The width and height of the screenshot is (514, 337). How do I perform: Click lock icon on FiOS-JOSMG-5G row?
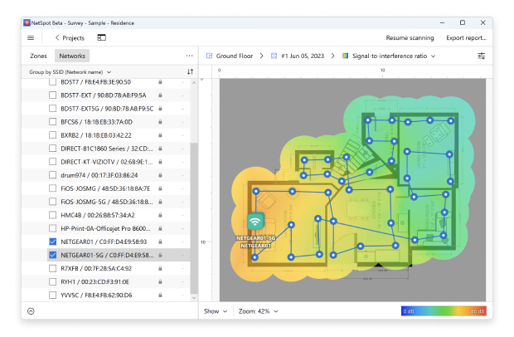coord(160,202)
